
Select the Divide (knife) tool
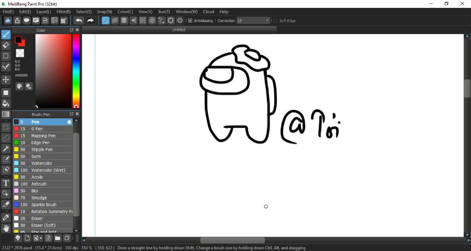[6, 204]
